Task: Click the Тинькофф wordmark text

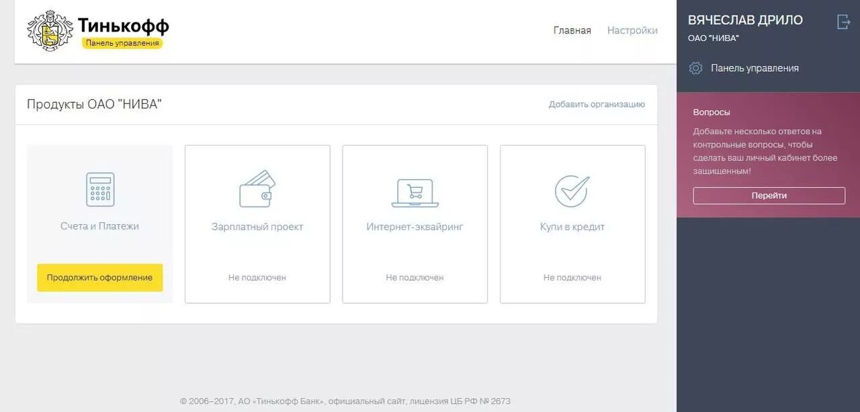Action: click(123, 25)
